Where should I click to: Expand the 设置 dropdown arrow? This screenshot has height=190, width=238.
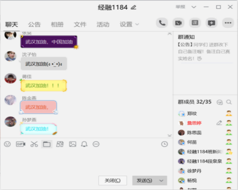[x=137, y=24]
